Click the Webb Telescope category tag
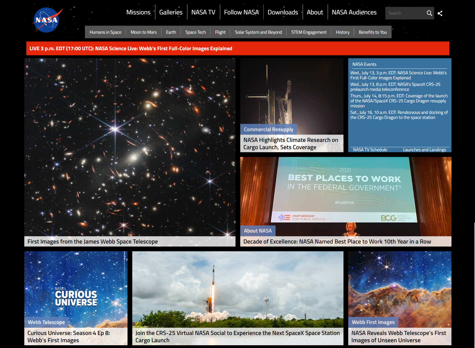Image resolution: width=475 pixels, height=348 pixels. pos(46,322)
